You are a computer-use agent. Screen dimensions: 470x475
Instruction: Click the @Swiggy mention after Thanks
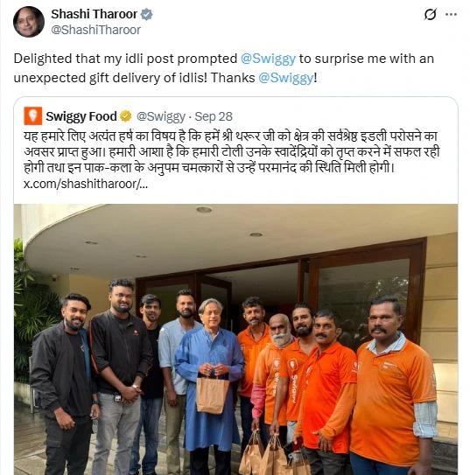285,78
